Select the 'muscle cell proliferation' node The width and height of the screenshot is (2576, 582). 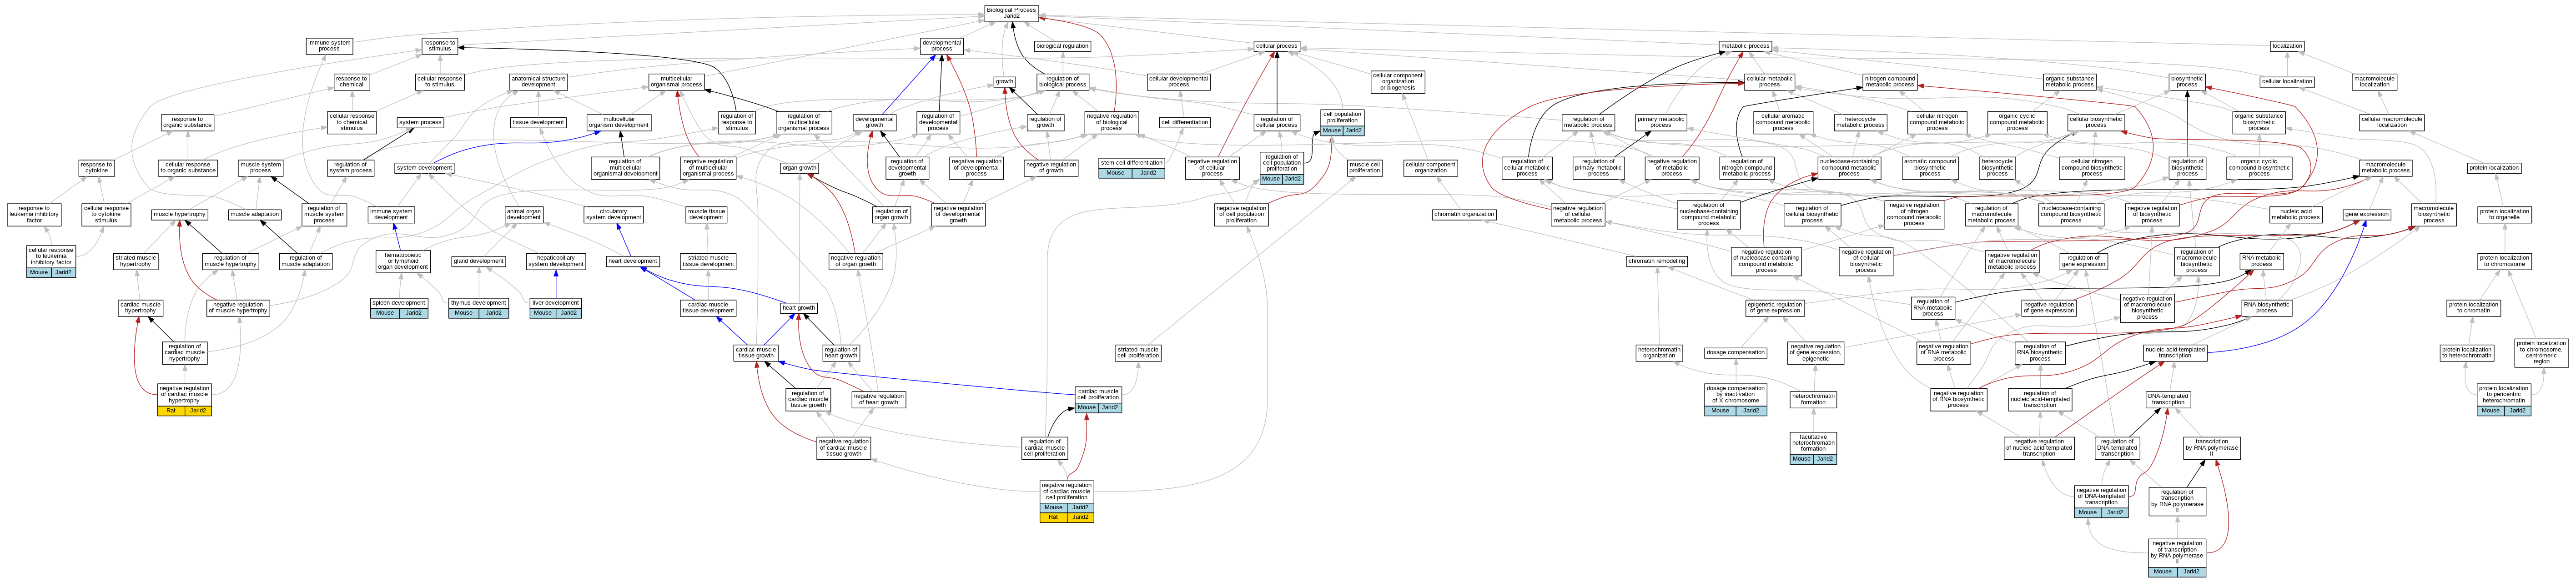[1364, 167]
